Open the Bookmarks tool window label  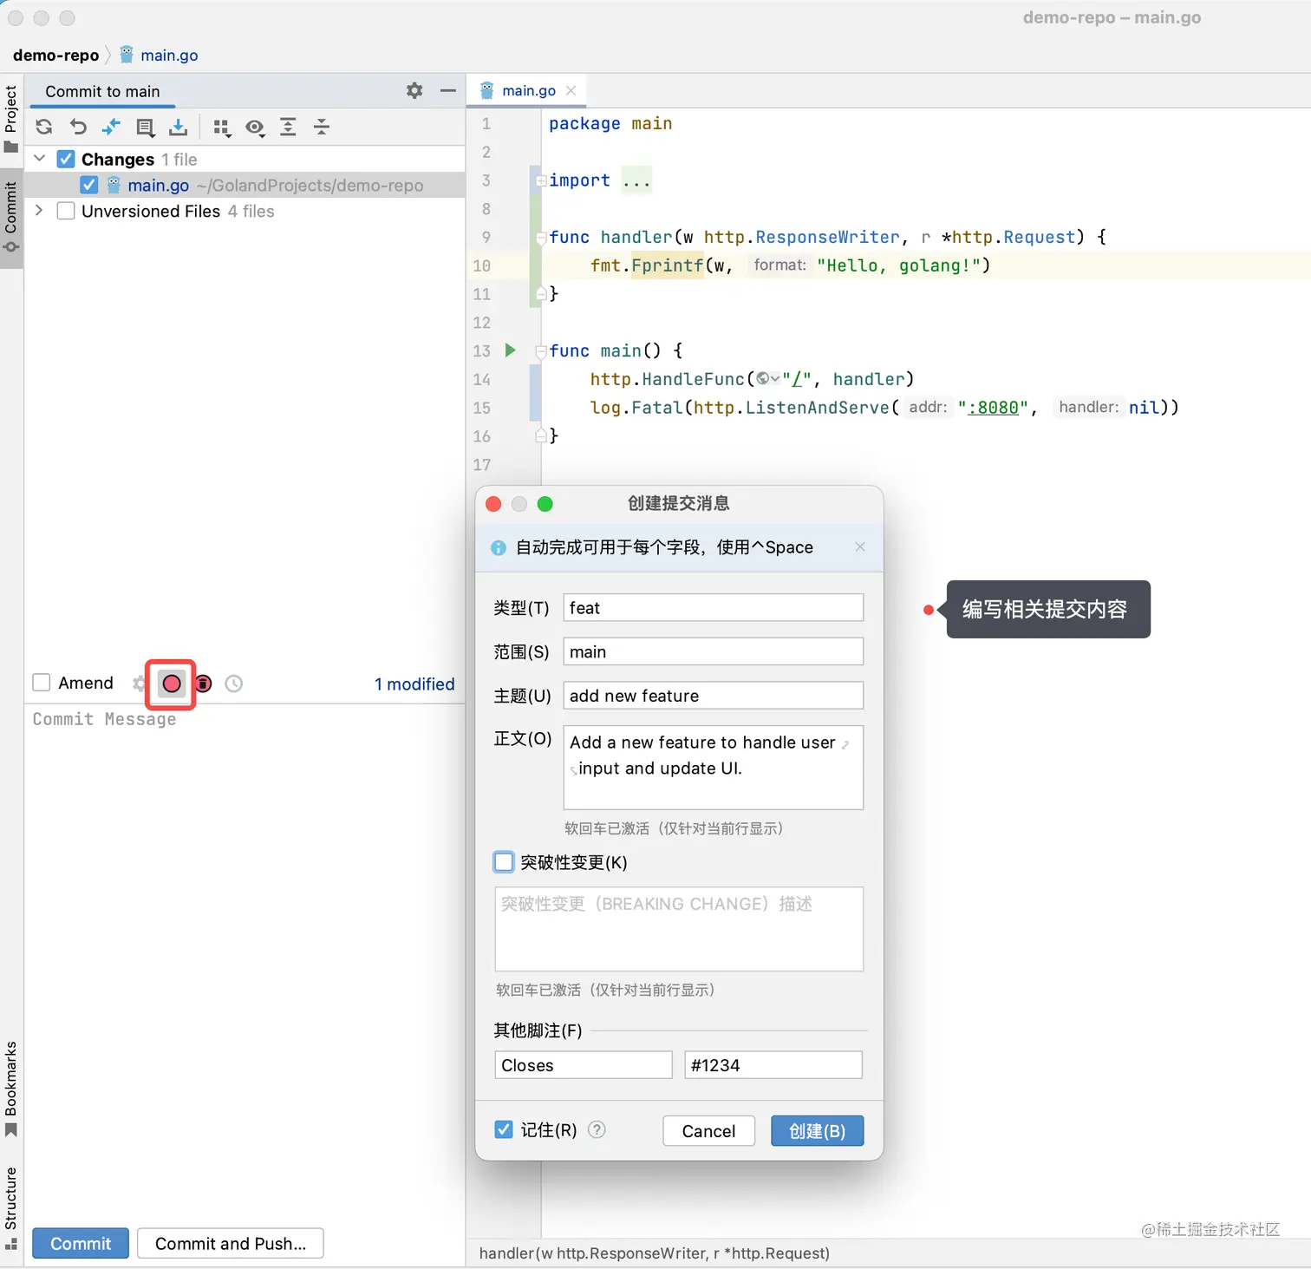11,1078
